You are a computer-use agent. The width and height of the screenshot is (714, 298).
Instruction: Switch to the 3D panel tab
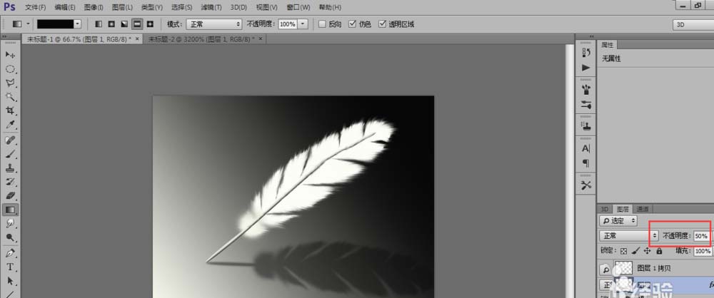(x=604, y=210)
